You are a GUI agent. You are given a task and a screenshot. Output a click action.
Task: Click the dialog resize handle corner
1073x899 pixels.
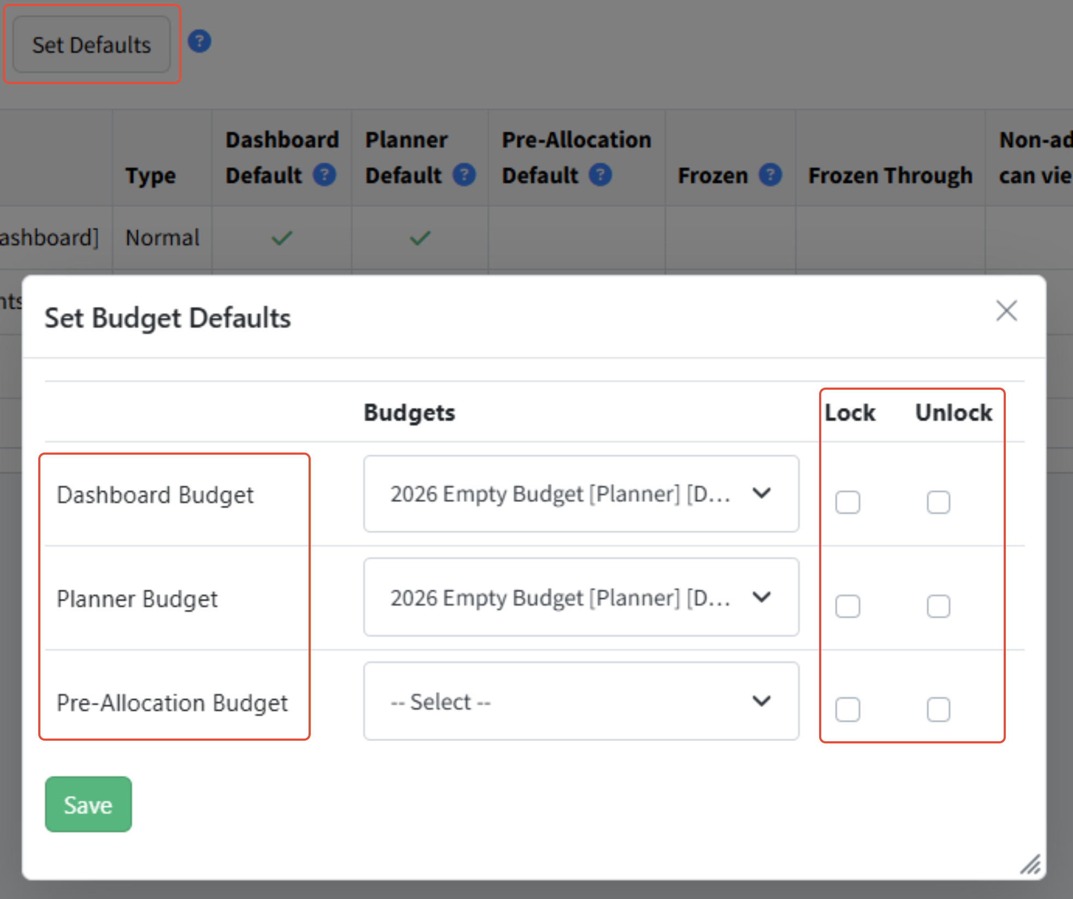tap(1030, 865)
